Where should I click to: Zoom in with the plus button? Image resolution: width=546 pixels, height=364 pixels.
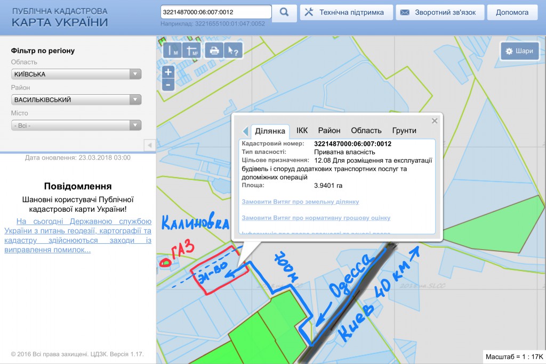pos(168,72)
